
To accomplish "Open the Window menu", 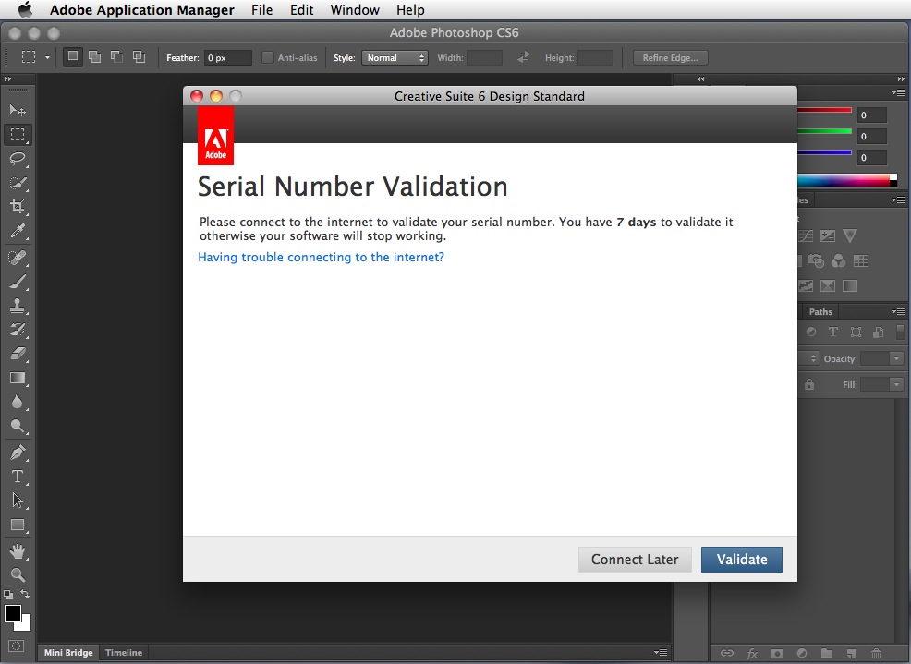I will pos(355,10).
